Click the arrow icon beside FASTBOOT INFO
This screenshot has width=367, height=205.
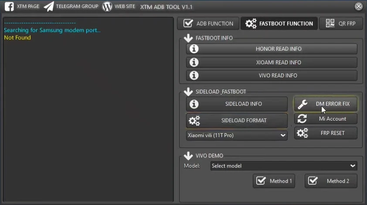188,38
